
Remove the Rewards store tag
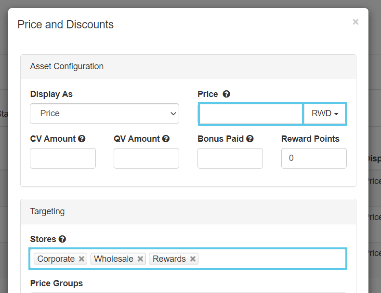pos(193,259)
